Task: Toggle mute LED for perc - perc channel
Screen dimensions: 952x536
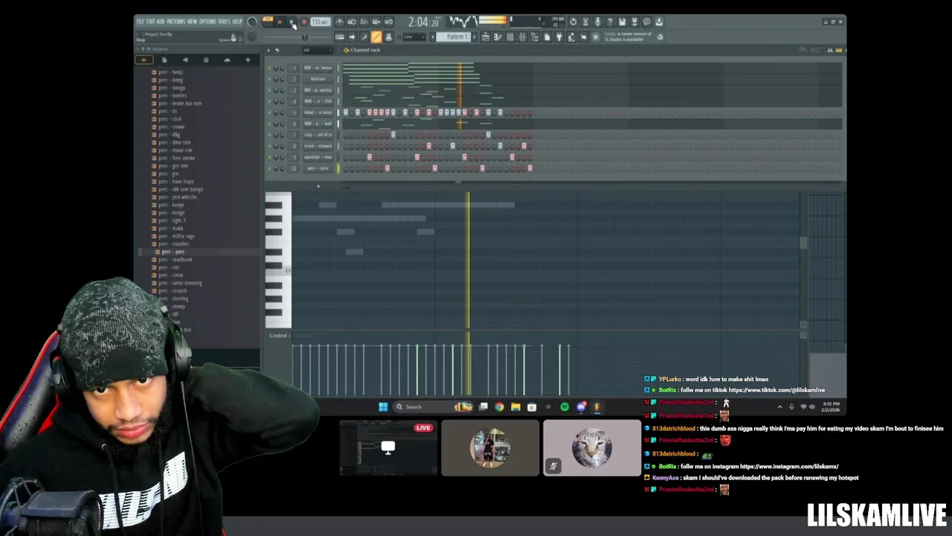Action: 269,168
